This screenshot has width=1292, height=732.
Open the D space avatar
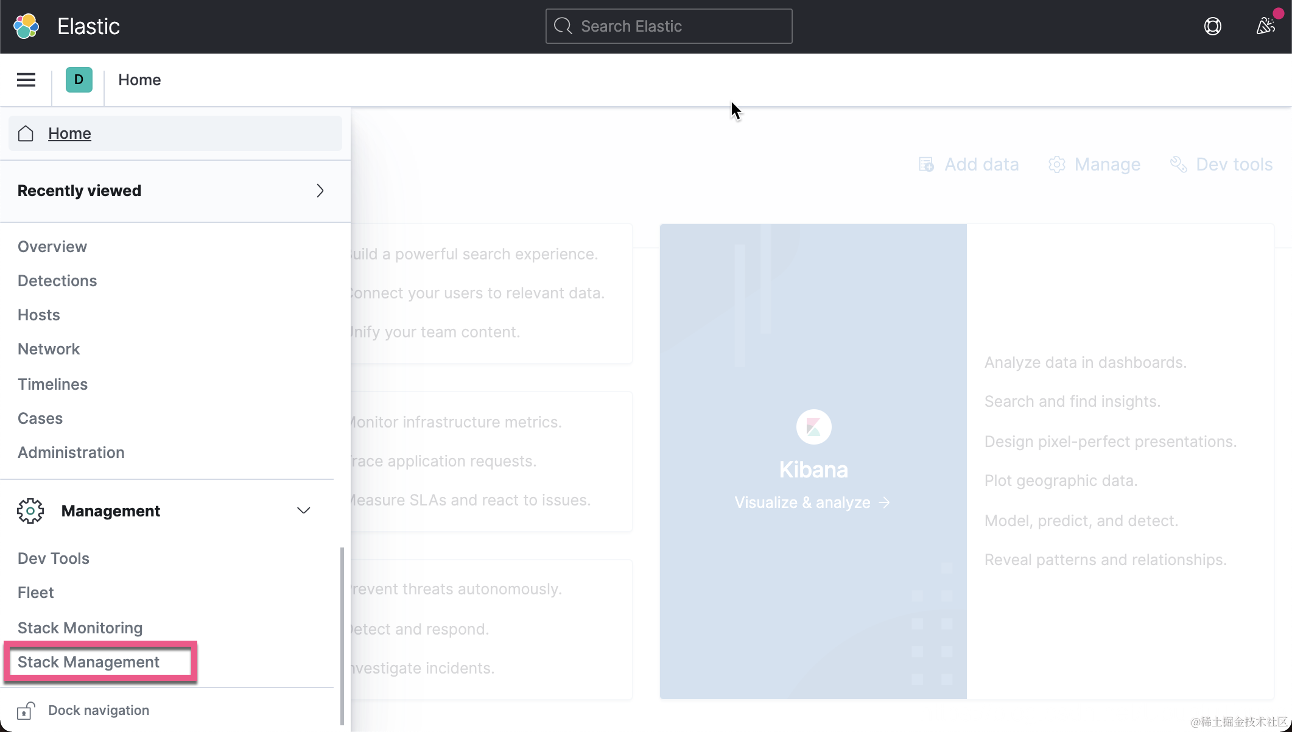point(79,80)
